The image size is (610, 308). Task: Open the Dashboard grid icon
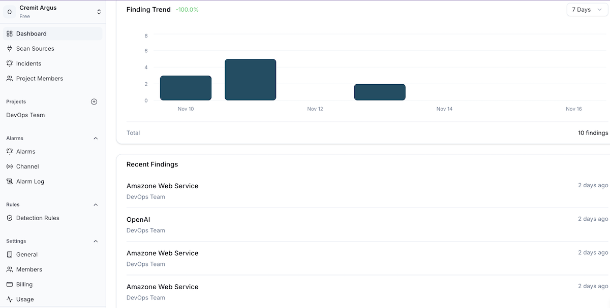point(10,33)
